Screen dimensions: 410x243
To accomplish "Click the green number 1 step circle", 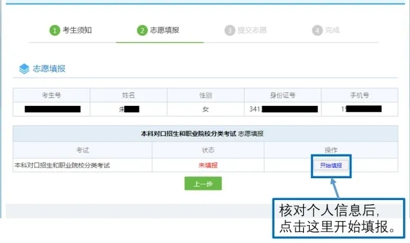I will tap(55, 31).
